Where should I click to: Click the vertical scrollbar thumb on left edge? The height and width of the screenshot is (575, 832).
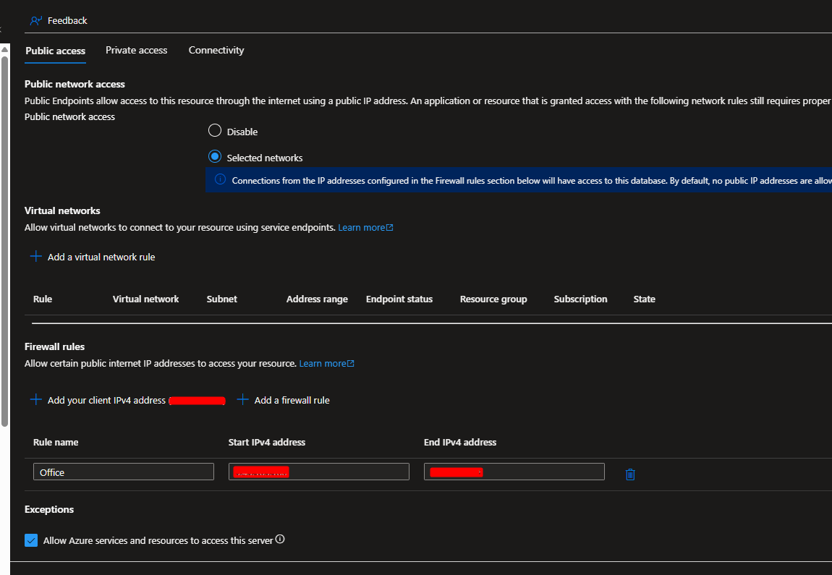[x=5, y=241]
